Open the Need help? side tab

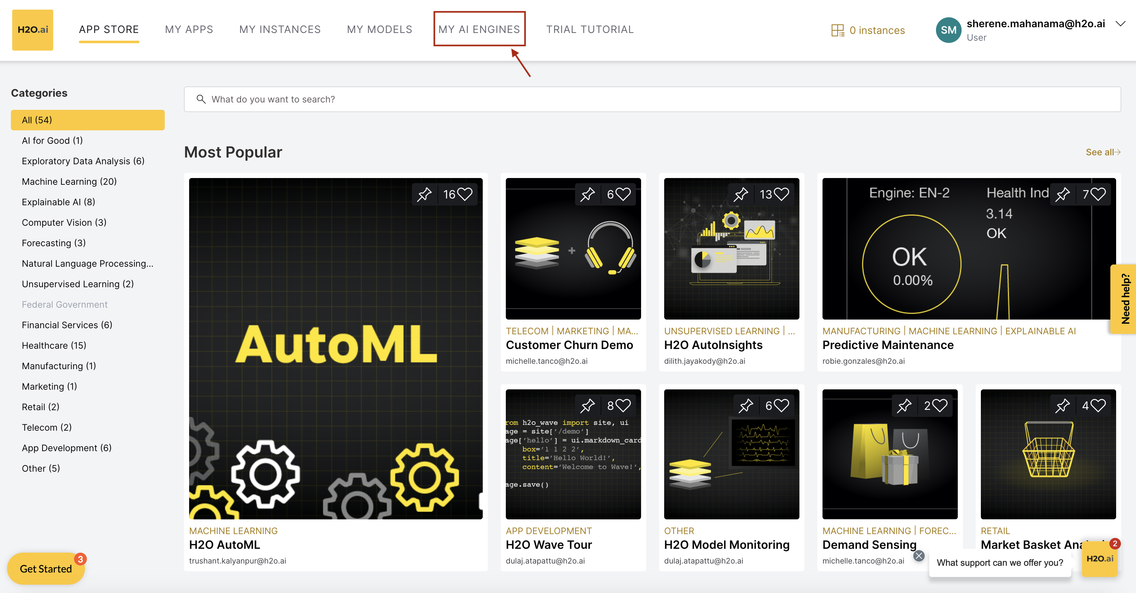1124,299
